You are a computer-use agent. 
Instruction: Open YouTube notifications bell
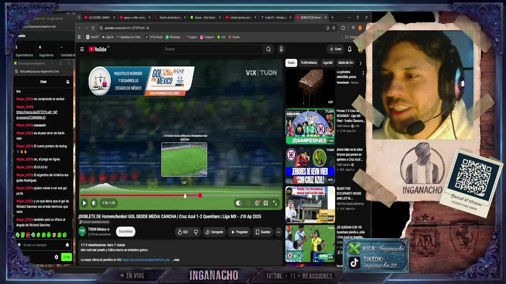[x=349, y=49]
